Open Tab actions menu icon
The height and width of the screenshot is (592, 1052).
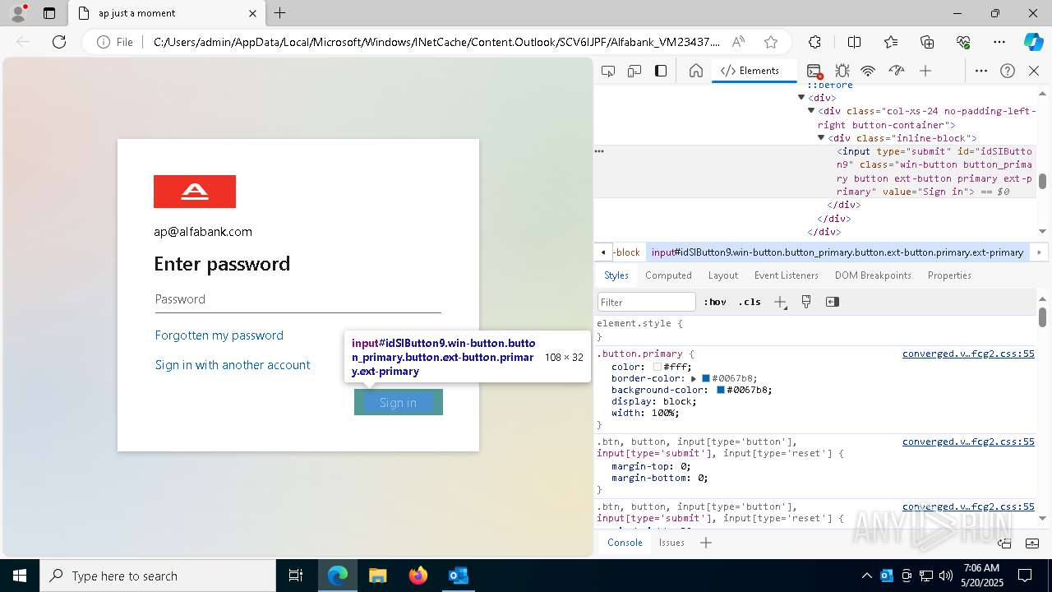(x=49, y=13)
